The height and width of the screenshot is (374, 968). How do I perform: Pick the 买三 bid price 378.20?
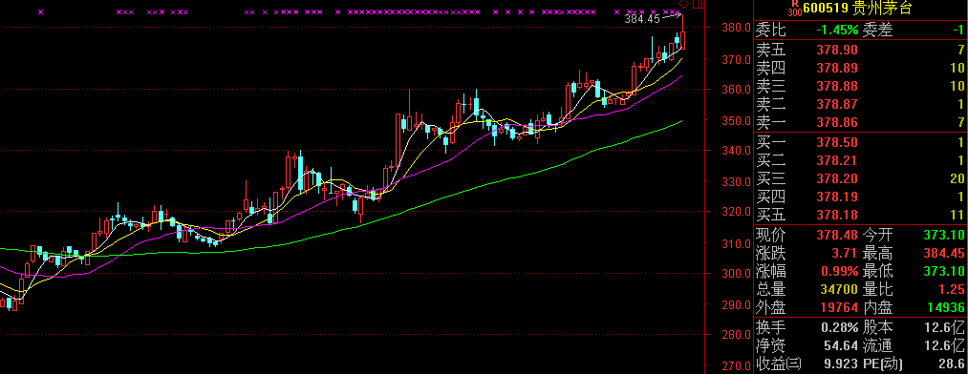[837, 178]
